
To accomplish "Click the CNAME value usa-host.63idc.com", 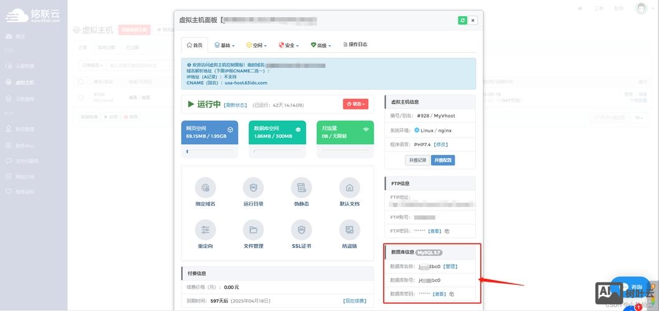I will [246, 83].
